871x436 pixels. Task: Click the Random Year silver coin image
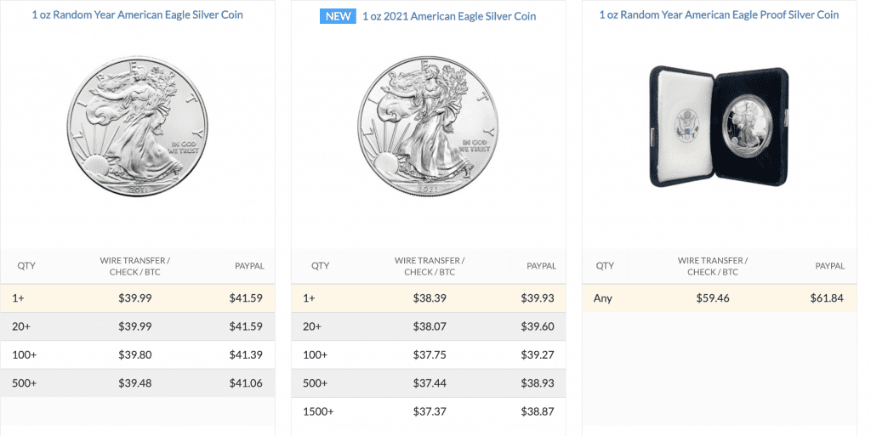coord(138,126)
